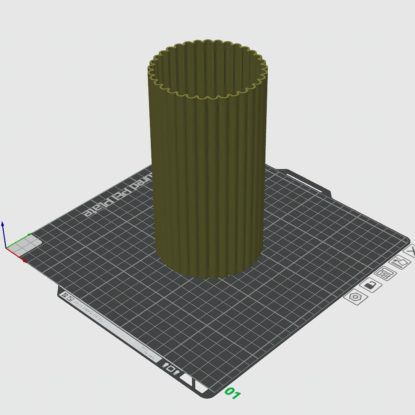Screen dimensions: 415x415
Task: Click the small printer icon beside the plate logo
Action: 70,299
